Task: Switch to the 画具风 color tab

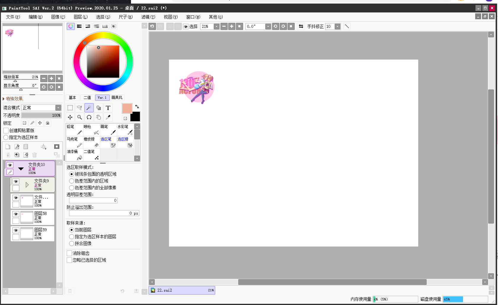Action: pyautogui.click(x=117, y=98)
